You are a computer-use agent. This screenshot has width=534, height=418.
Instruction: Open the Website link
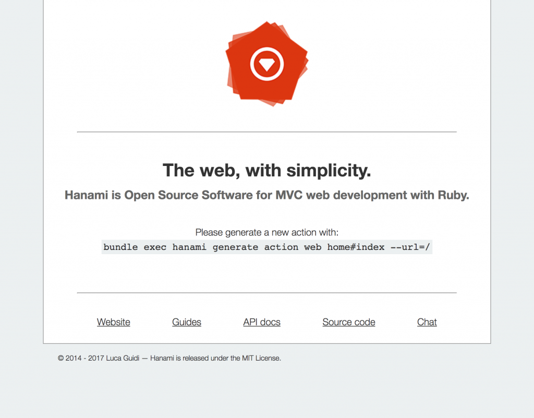(113, 322)
